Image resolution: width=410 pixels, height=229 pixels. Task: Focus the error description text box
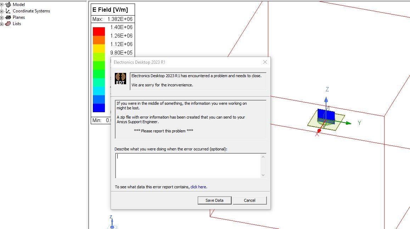[188, 166]
